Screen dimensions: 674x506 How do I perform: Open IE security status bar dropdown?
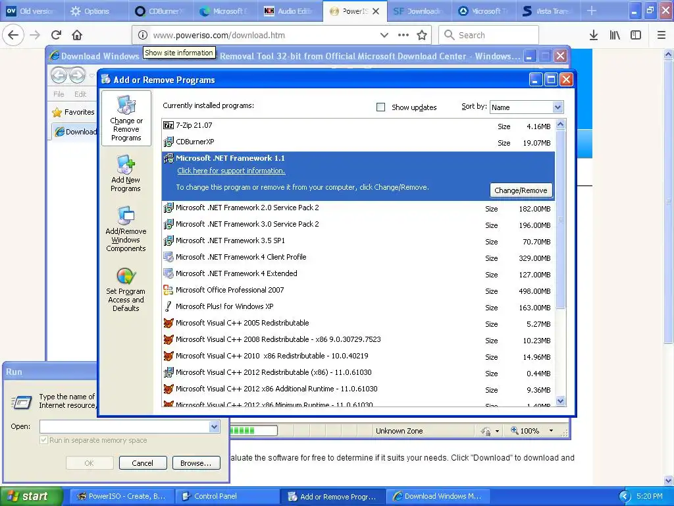(x=498, y=431)
